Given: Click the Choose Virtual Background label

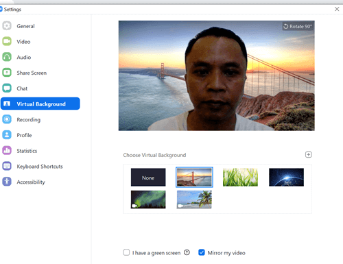Looking at the screenshot, I should 154,155.
